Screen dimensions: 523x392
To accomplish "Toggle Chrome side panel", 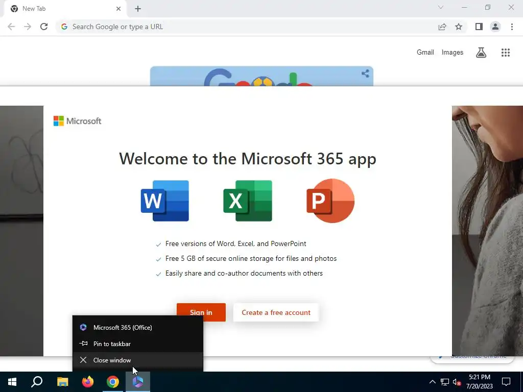I will pos(479,27).
